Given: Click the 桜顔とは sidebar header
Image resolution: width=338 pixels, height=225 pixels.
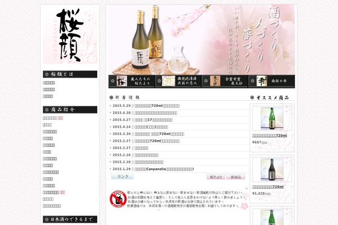Looking at the screenshot, I should coord(70,74).
